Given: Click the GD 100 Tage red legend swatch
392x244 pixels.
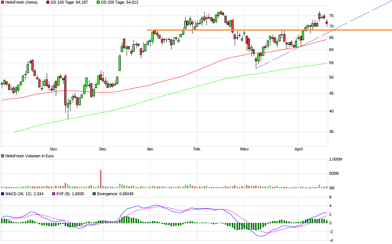Looking at the screenshot, I should pos(48,2).
